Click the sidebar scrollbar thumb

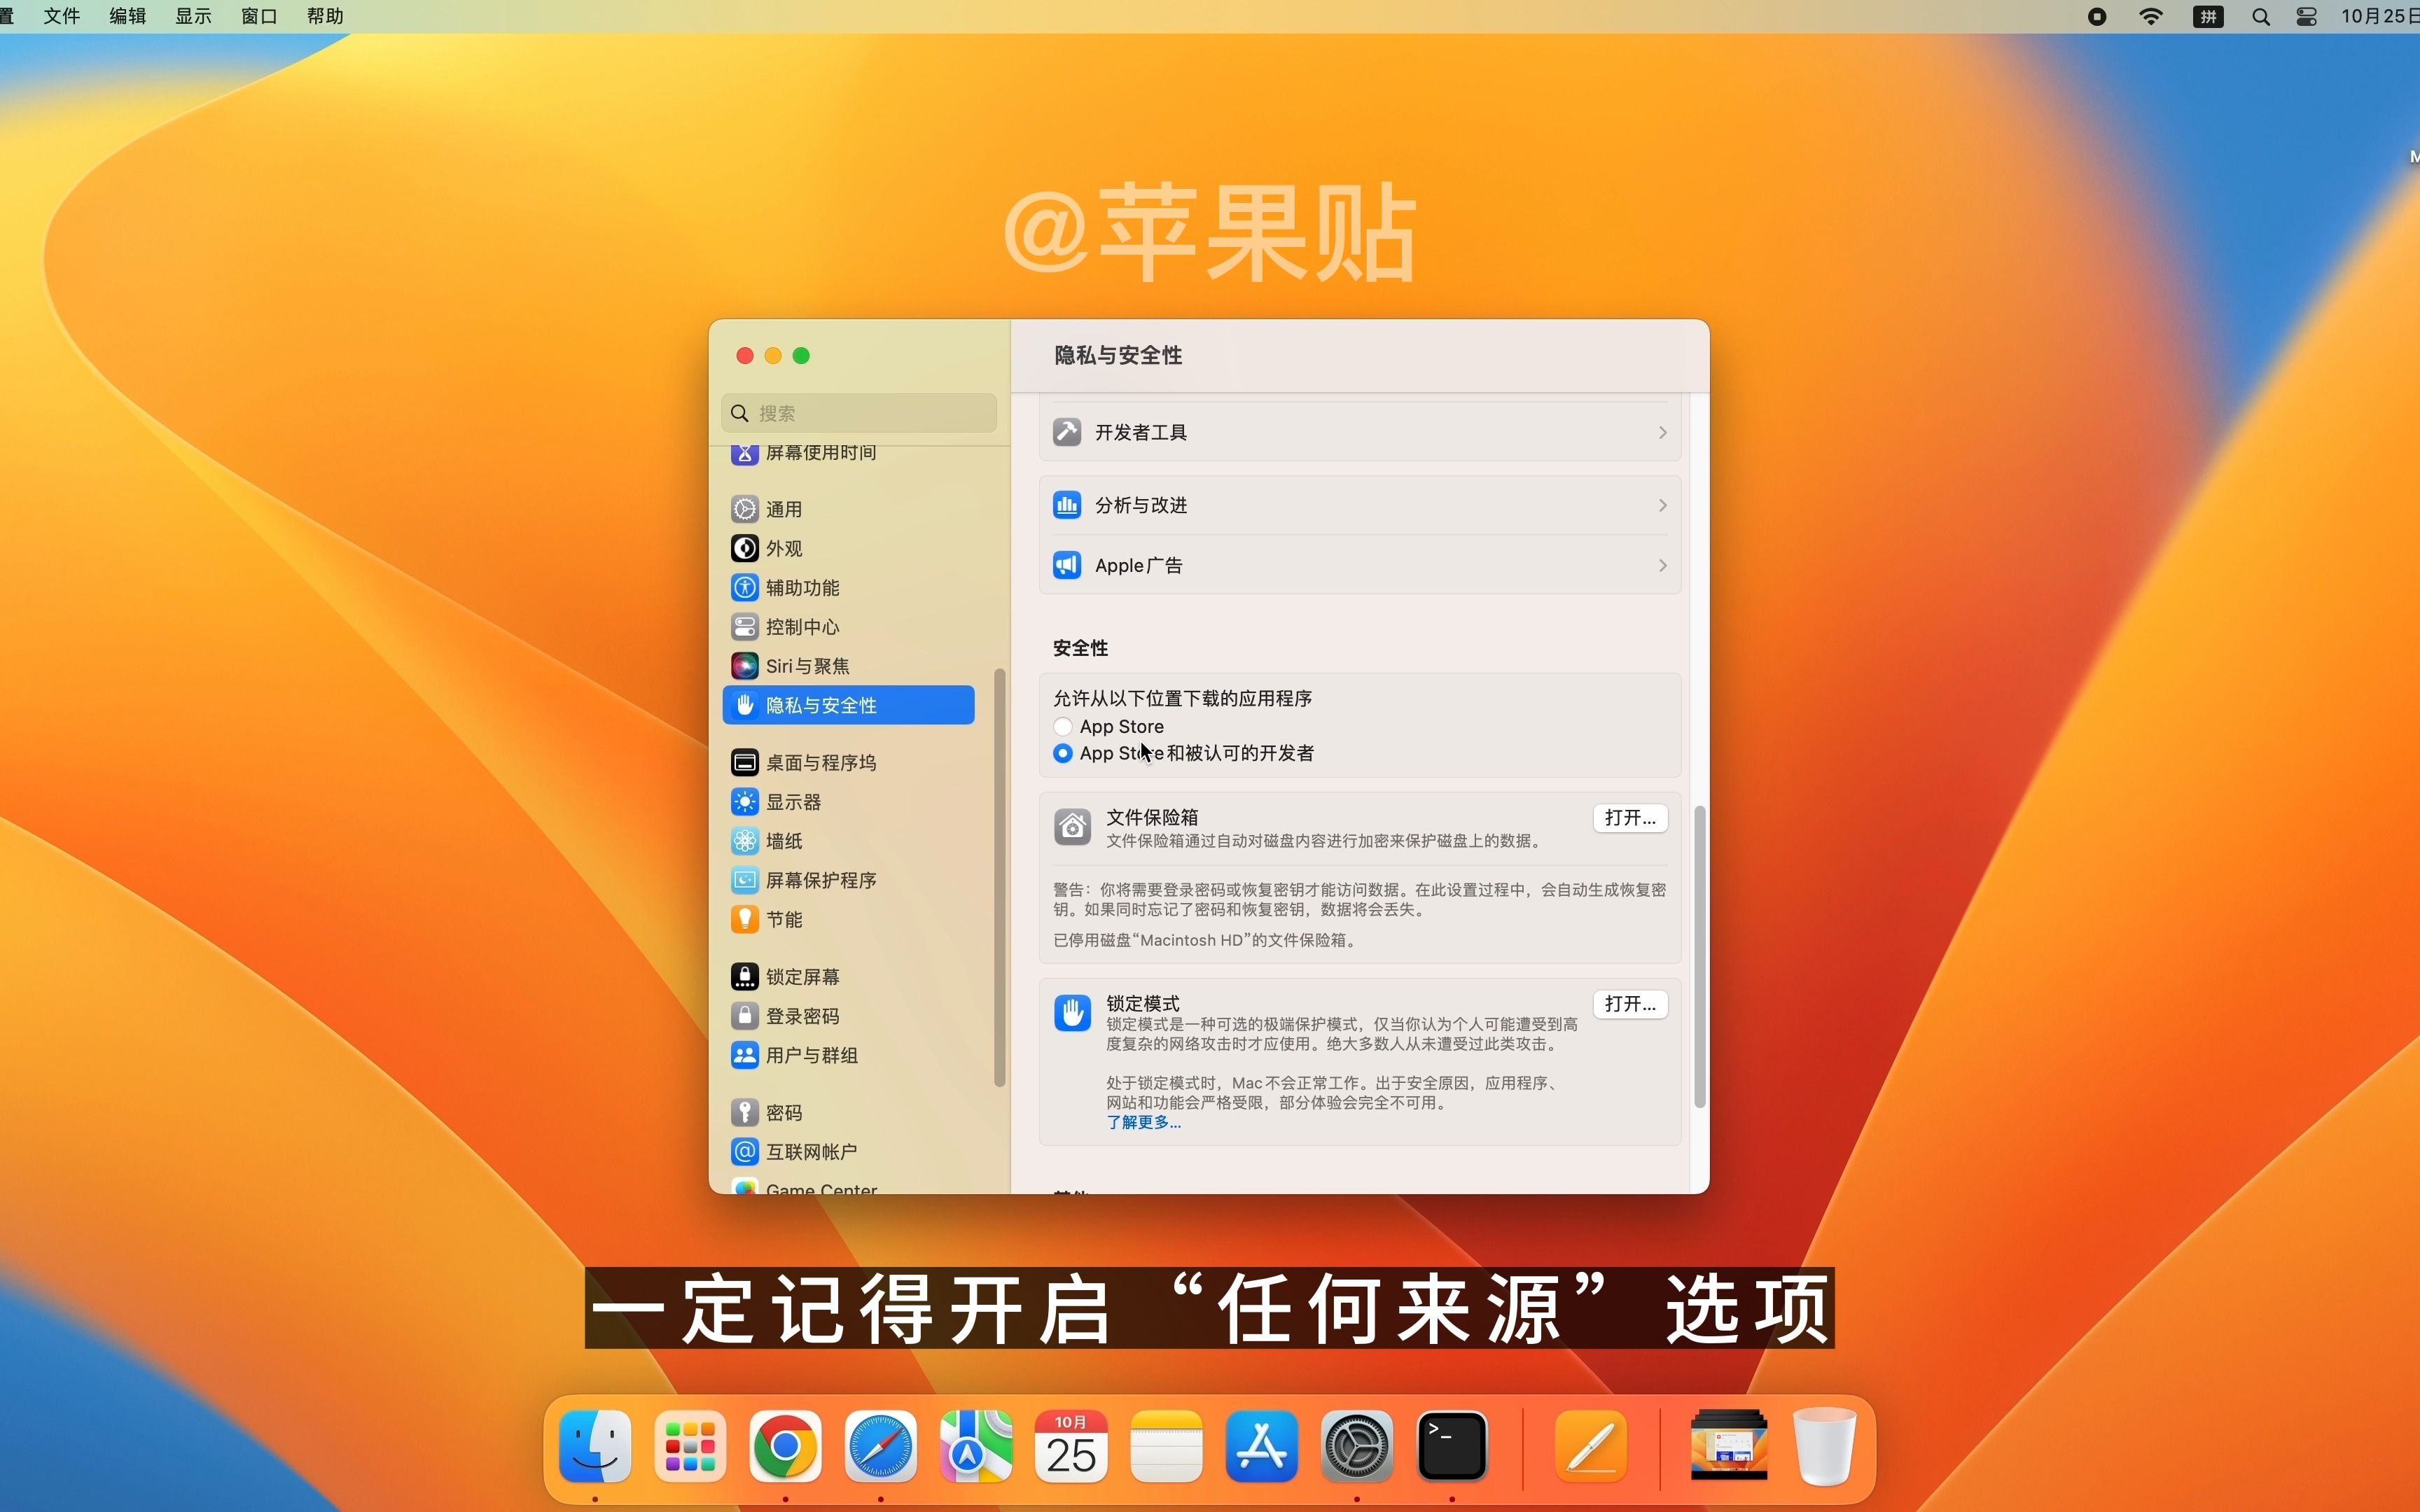pos(999,878)
